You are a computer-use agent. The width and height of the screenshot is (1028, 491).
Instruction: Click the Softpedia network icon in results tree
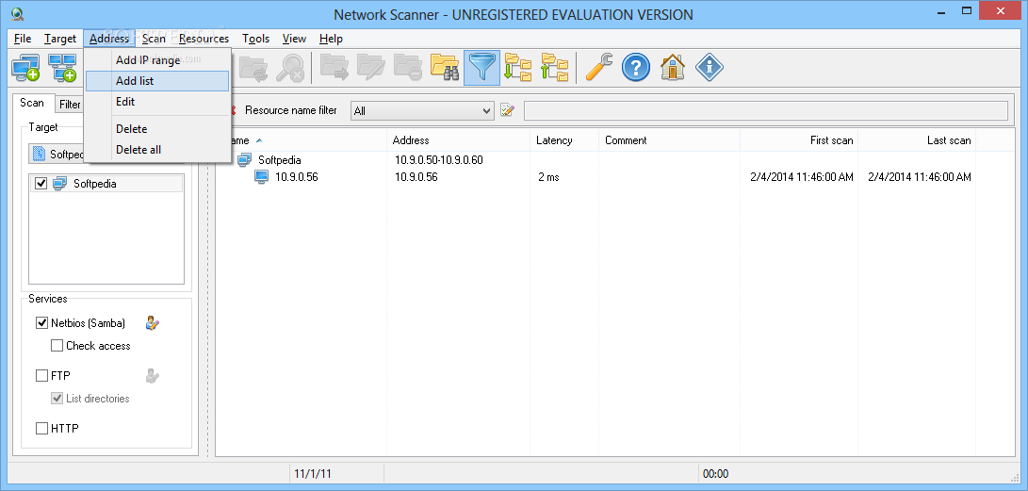click(245, 159)
